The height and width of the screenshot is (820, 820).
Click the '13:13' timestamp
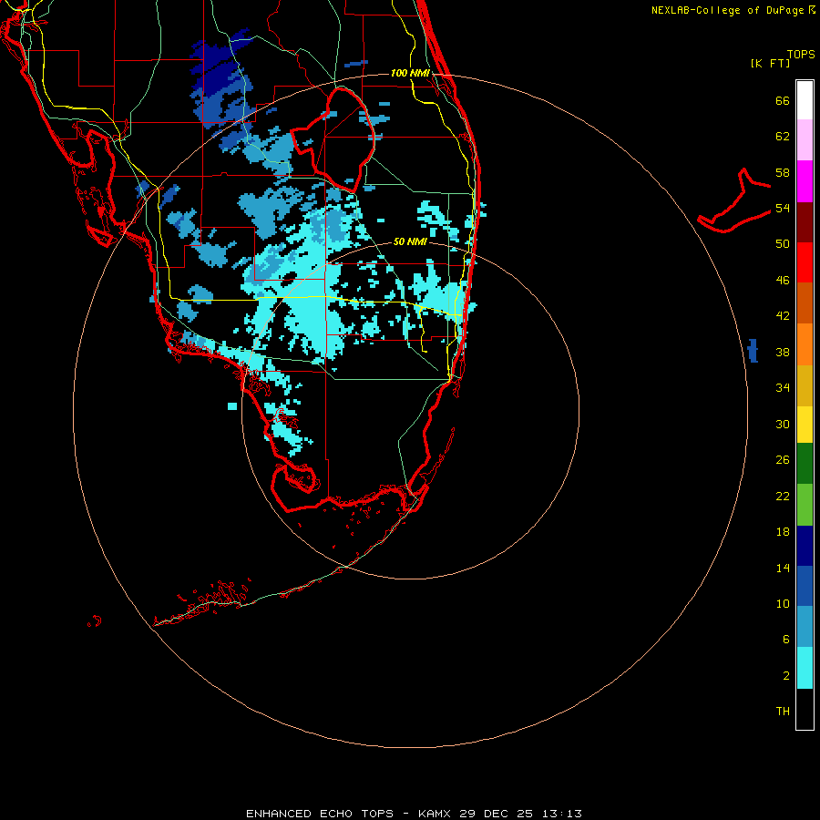[561, 814]
